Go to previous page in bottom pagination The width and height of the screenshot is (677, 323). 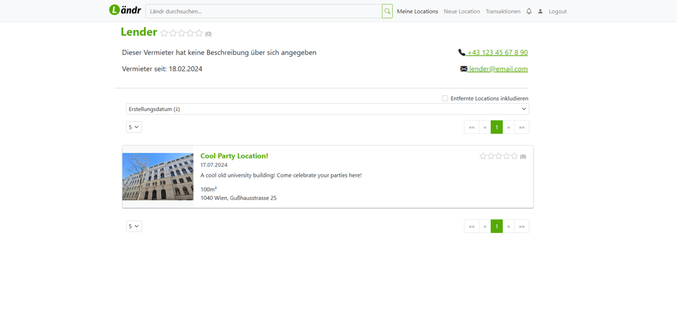pyautogui.click(x=485, y=226)
